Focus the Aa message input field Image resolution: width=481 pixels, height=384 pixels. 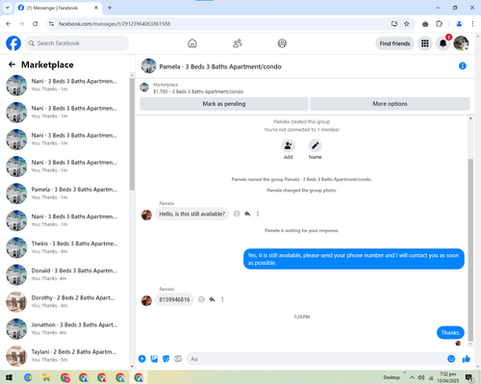click(316, 359)
